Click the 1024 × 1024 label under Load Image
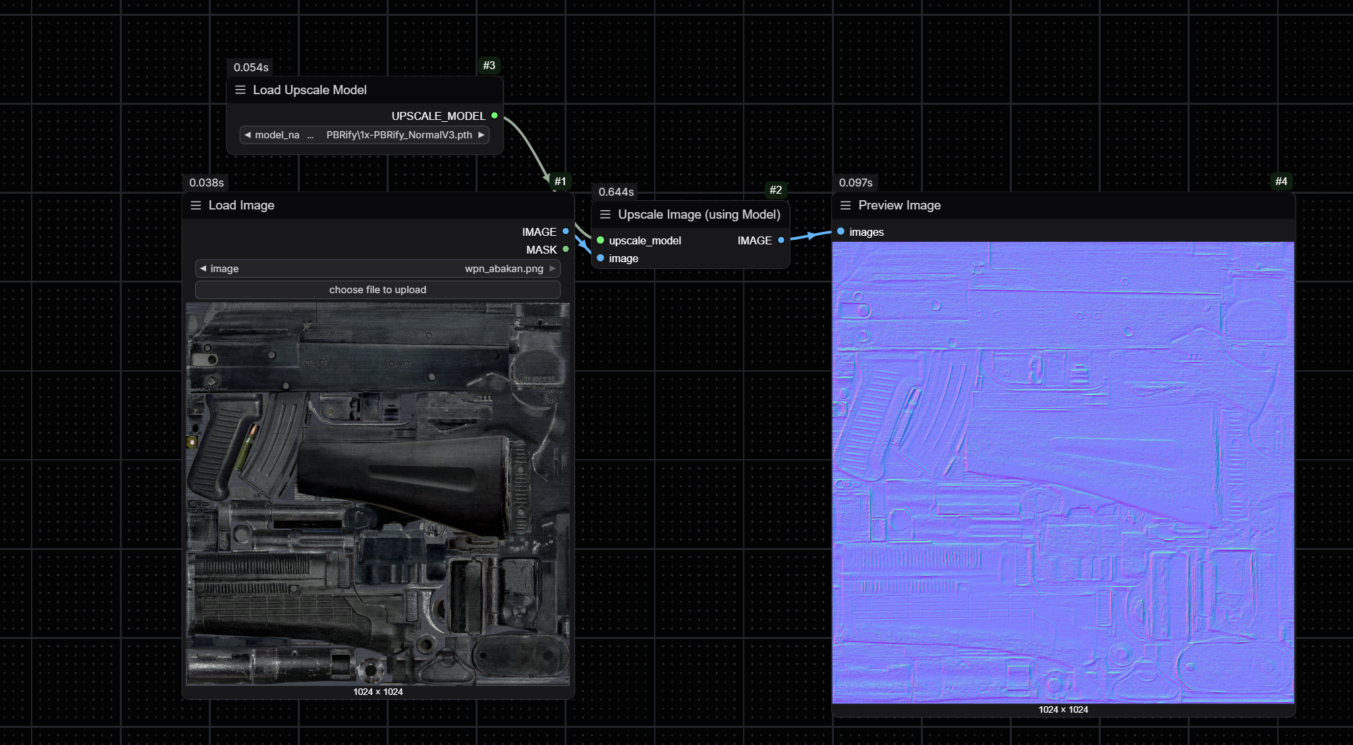 [378, 692]
